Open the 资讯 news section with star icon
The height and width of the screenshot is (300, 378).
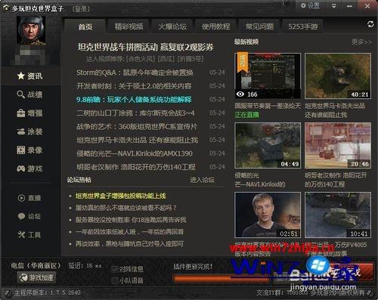29,76
